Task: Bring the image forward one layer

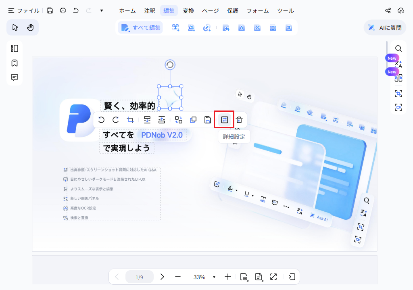Action: (x=162, y=120)
